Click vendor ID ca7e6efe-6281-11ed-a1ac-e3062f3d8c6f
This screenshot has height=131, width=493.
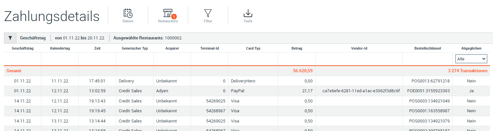[361, 91]
